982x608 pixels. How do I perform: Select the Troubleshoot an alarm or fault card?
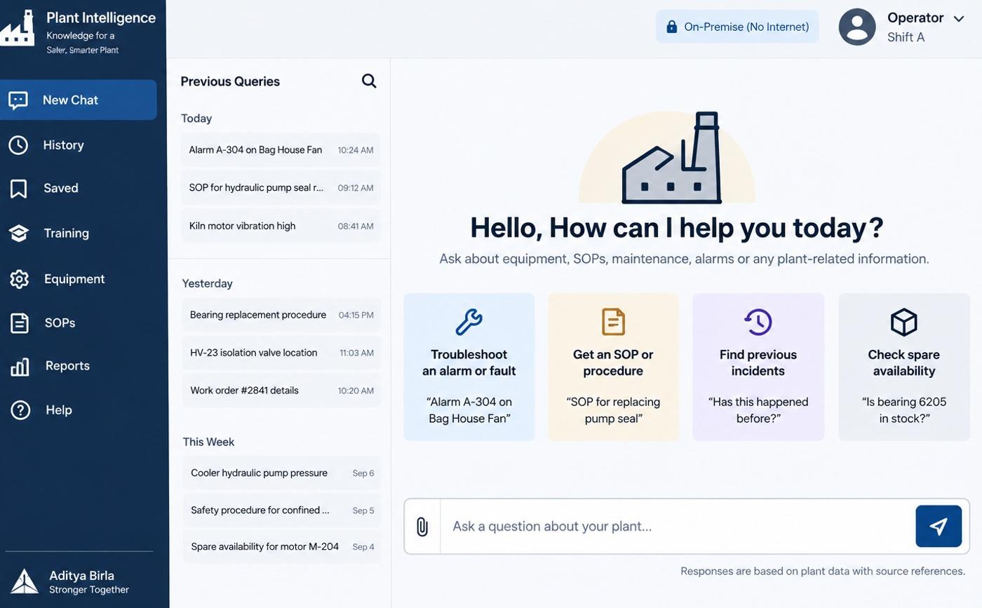(x=469, y=367)
